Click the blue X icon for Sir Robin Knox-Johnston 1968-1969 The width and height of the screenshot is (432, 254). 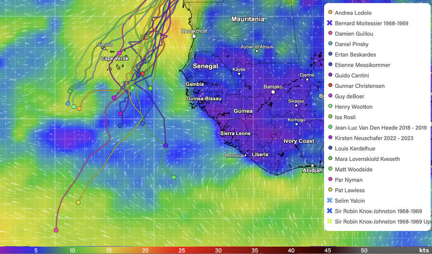point(329,211)
